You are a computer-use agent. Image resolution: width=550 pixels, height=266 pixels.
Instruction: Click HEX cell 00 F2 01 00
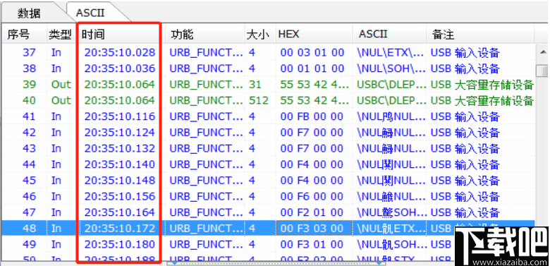click(x=312, y=212)
